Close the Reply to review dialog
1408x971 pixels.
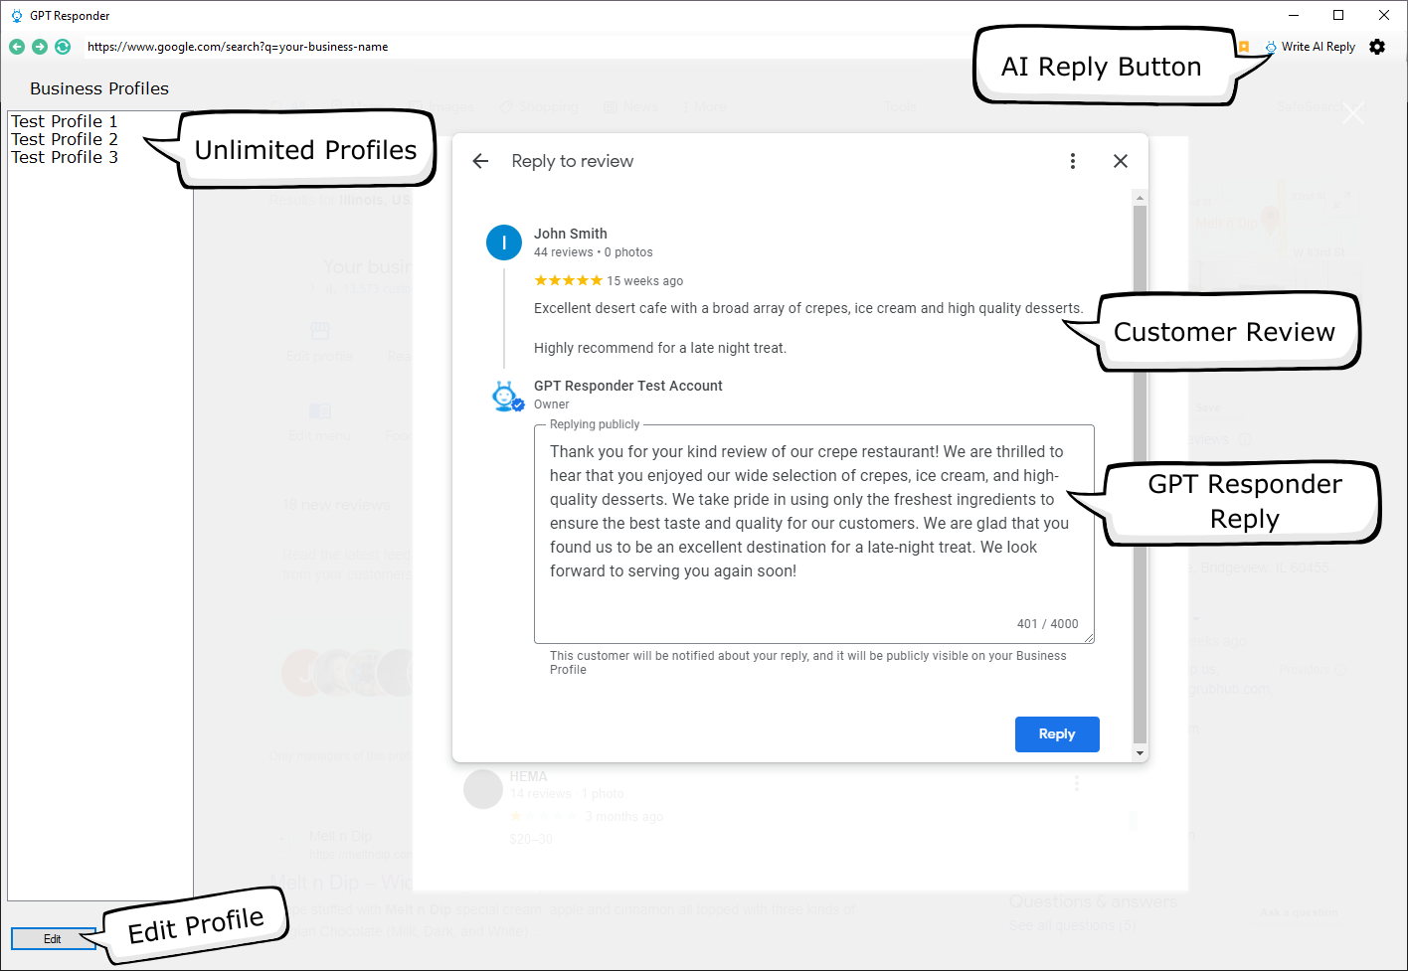pyautogui.click(x=1121, y=161)
